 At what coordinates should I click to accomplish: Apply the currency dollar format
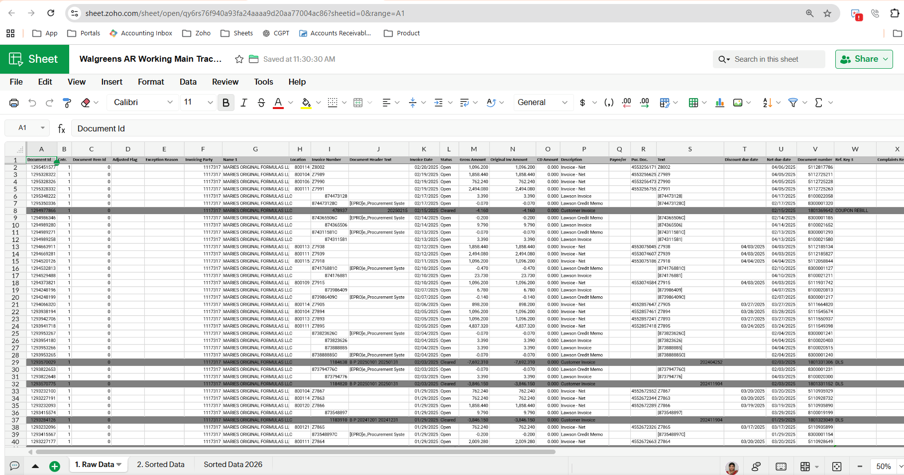(582, 103)
